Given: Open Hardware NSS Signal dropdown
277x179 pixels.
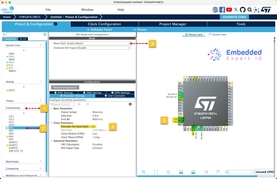Looking at the screenshot, I should [104, 48].
